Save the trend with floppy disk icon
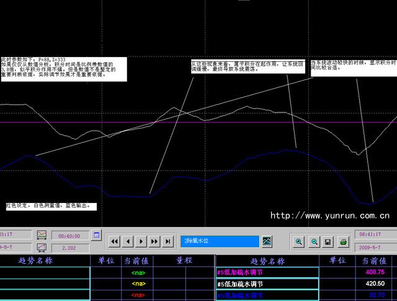 (328, 241)
